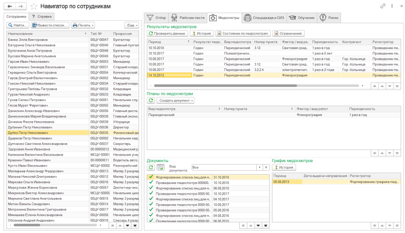Image resolution: width=405 pixels, height=233 pixels.
Task: Go back with the left arrow button
Action: point(9,6)
